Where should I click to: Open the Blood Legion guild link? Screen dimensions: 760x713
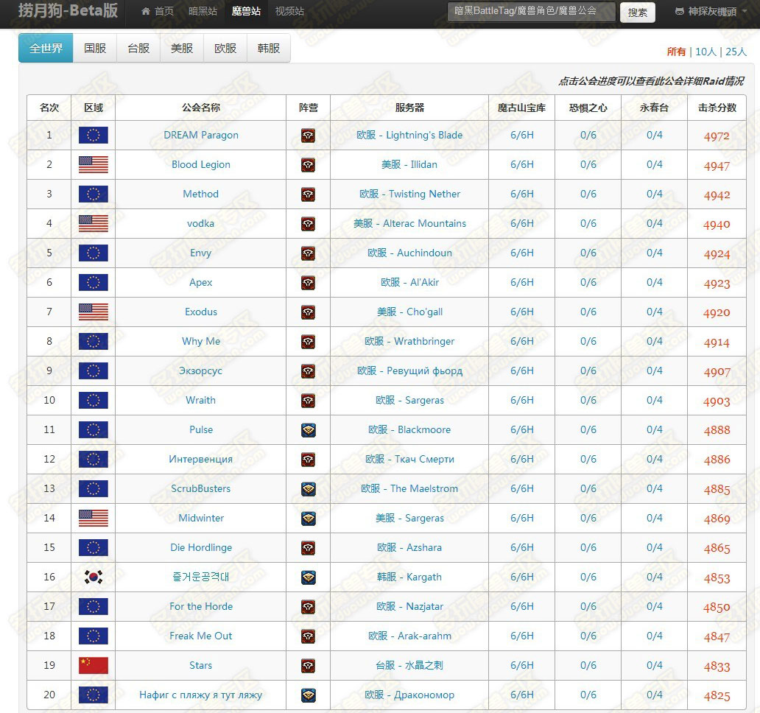200,165
